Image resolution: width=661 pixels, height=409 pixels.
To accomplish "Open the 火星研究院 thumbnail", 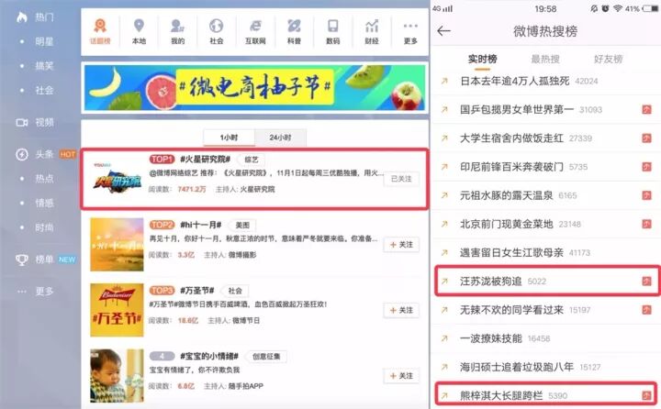I will 118,179.
